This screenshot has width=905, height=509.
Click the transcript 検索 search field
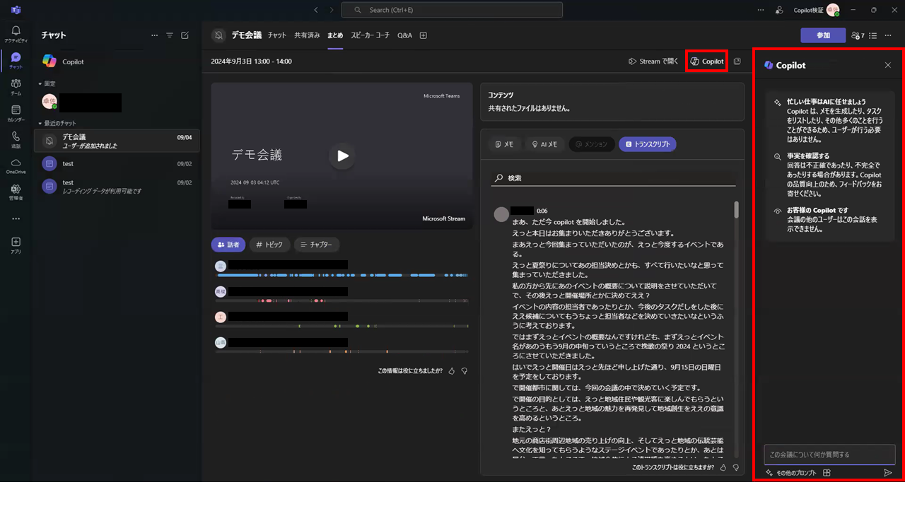[x=614, y=178]
